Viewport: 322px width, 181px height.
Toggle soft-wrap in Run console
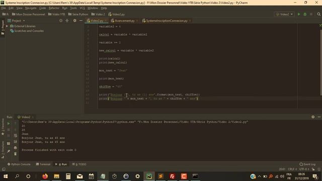(16, 136)
